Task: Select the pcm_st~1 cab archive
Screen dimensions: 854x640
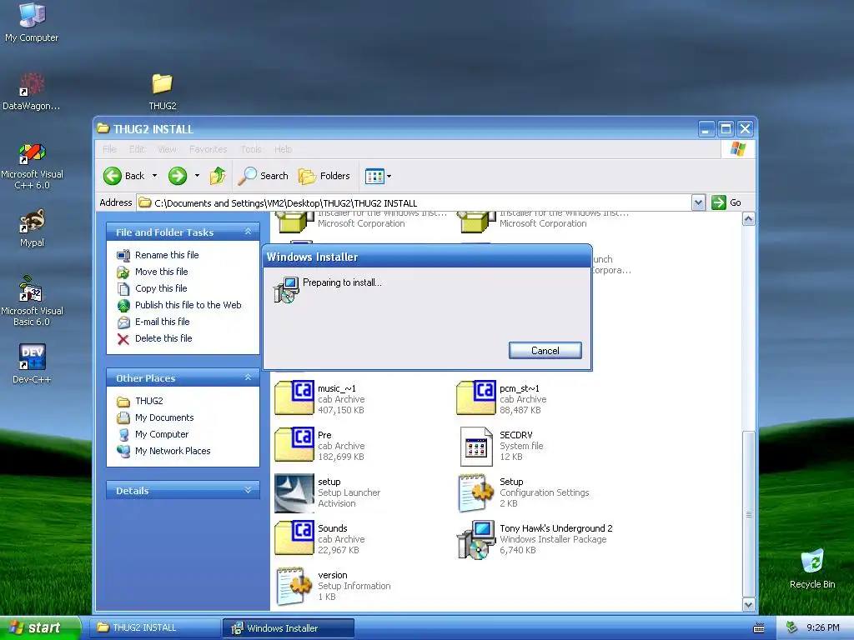Action: point(501,398)
